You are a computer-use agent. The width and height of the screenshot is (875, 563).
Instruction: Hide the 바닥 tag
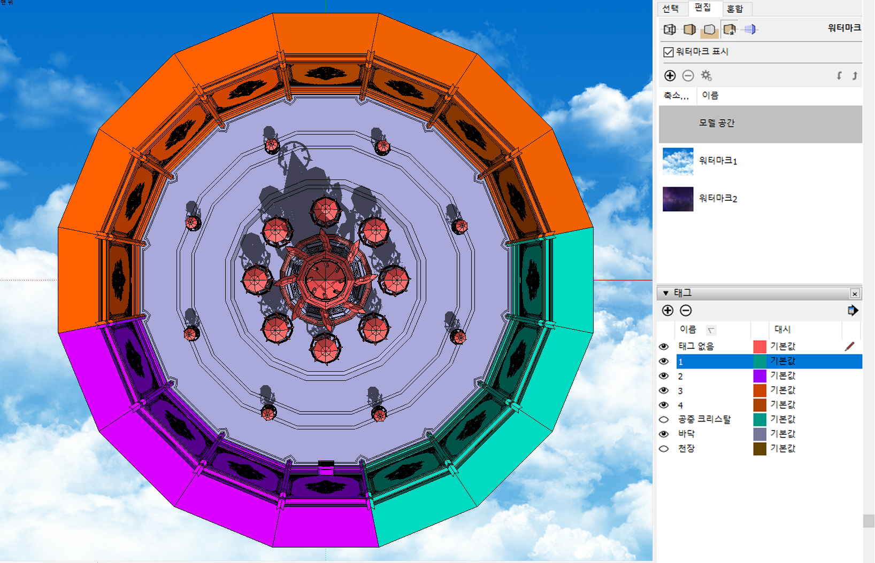coord(664,434)
